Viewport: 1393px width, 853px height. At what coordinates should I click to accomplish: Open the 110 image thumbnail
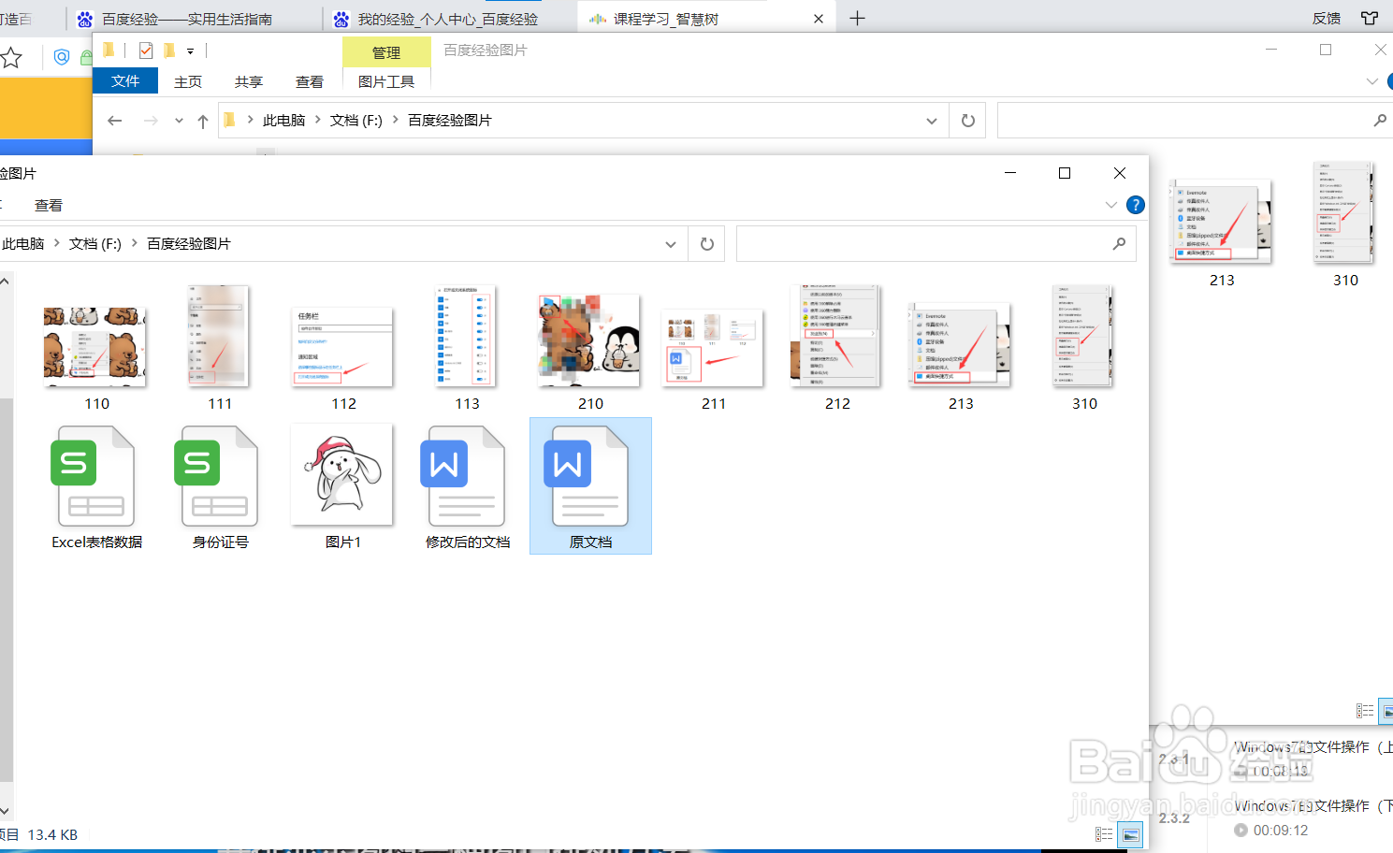(x=95, y=348)
